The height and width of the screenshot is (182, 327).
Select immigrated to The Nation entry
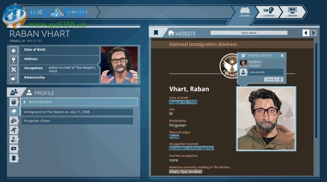coord(77,112)
